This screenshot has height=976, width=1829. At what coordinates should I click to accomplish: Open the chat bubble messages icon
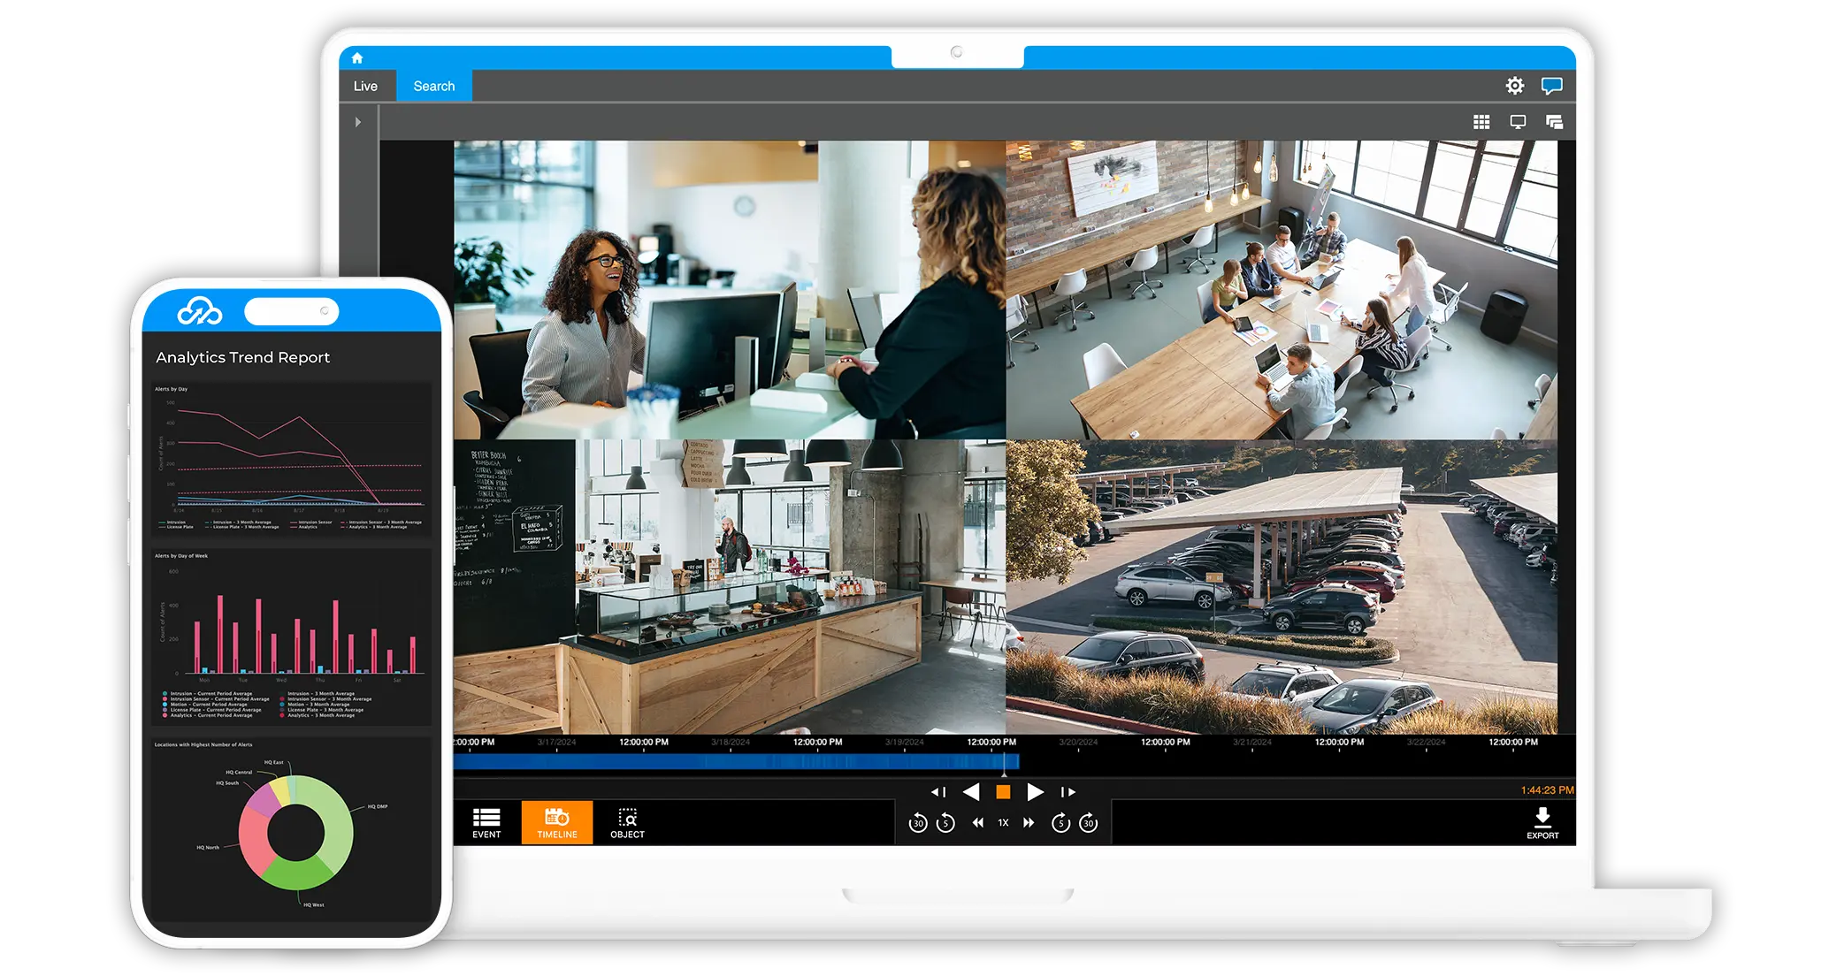(x=1551, y=86)
